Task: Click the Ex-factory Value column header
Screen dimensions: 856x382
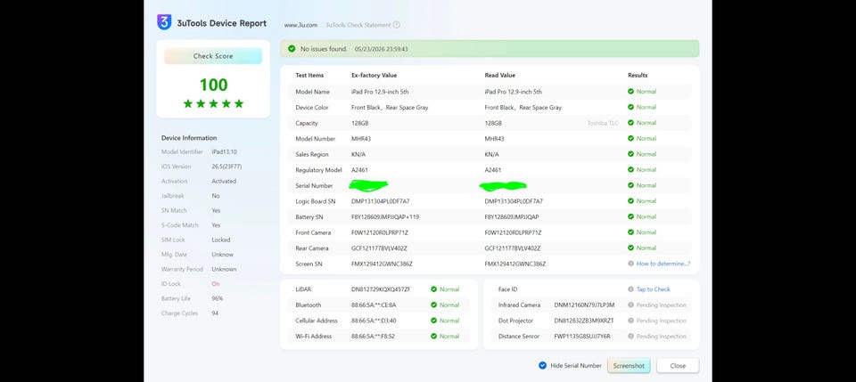Action: pyautogui.click(x=374, y=75)
